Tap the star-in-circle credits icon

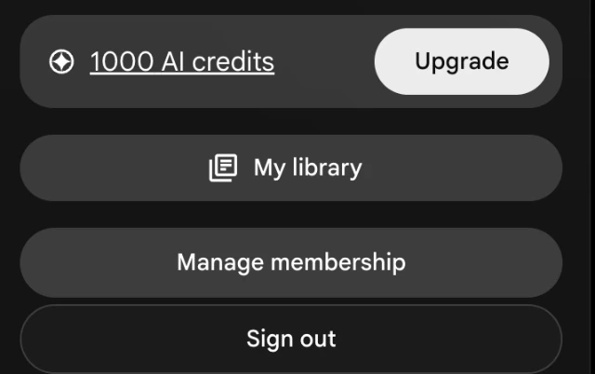click(x=61, y=61)
